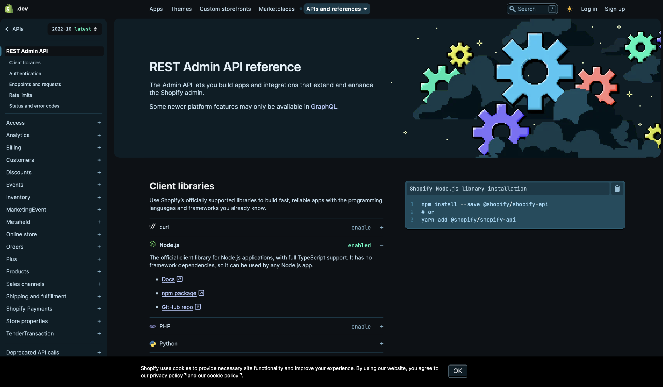Image resolution: width=663 pixels, height=387 pixels.
Task: Expand the Customers sidebar section
Action: [x=99, y=160]
